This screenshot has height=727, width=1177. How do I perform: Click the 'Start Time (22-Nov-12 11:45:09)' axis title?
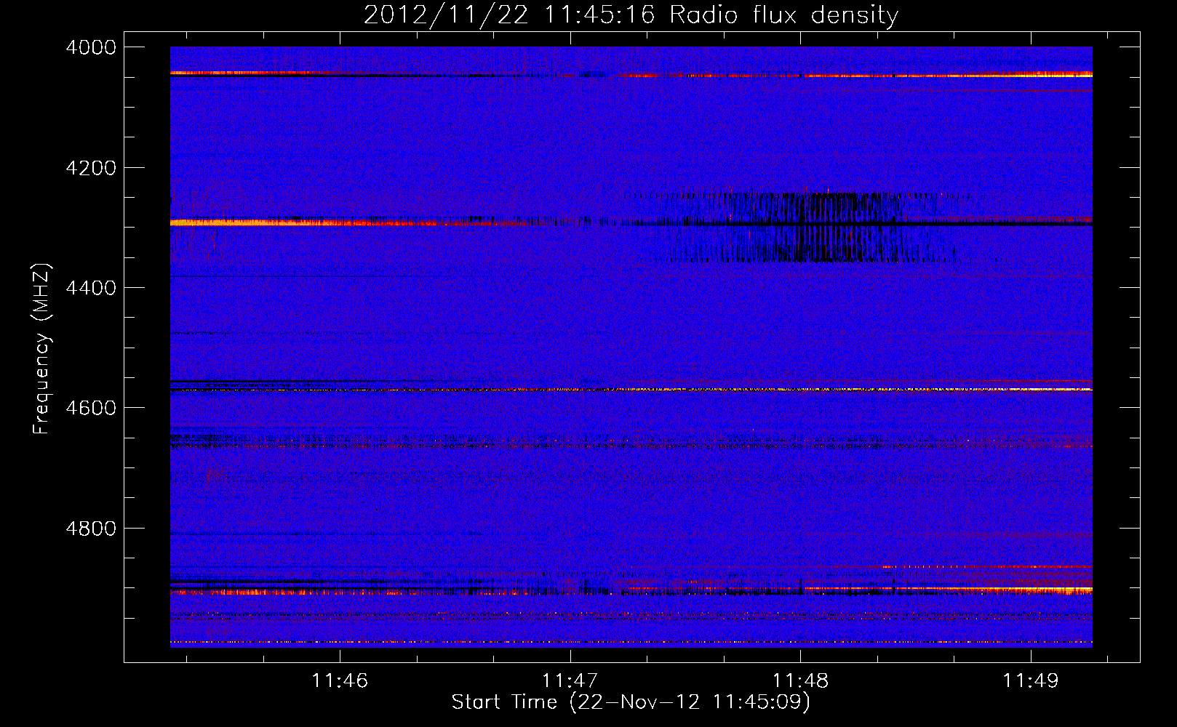[x=631, y=702]
